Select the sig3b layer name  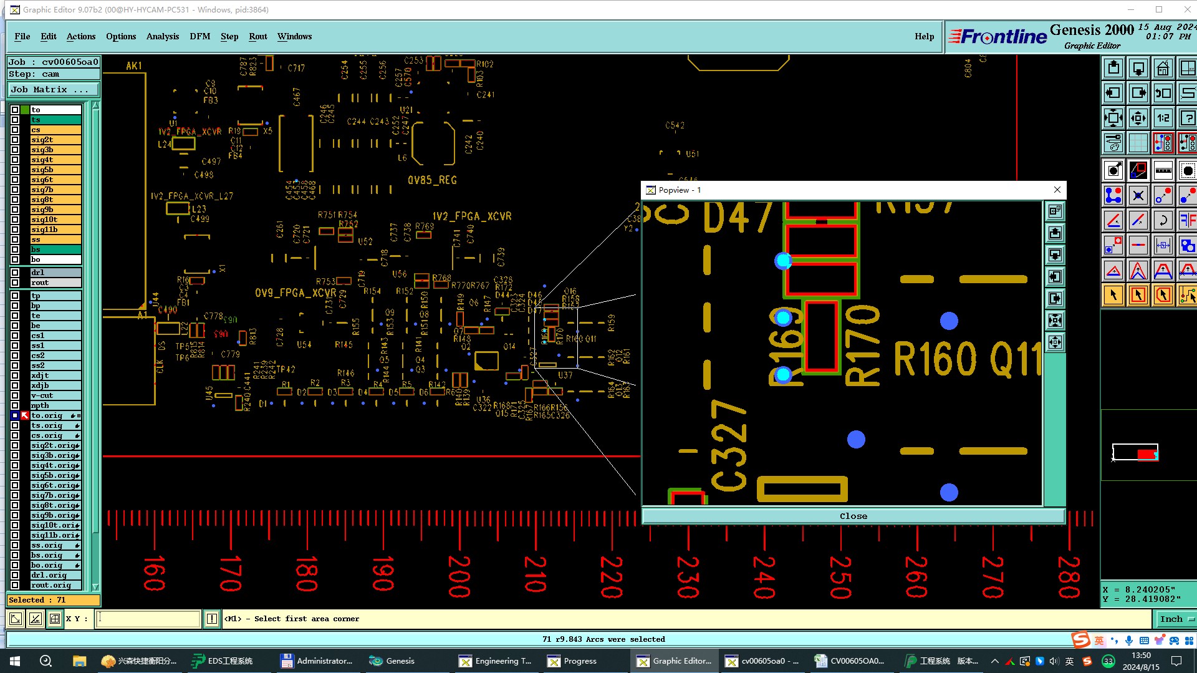coord(55,150)
